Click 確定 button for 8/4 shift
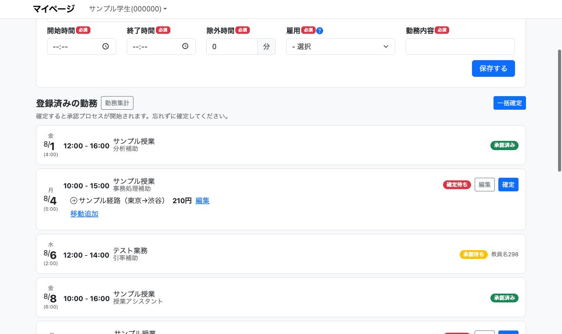This screenshot has height=334, width=562. 508,185
